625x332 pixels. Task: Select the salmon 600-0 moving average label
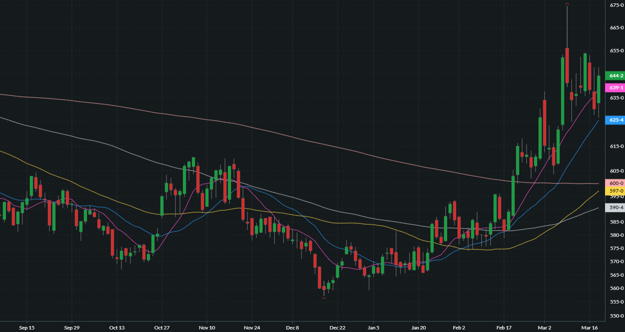pyautogui.click(x=615, y=183)
